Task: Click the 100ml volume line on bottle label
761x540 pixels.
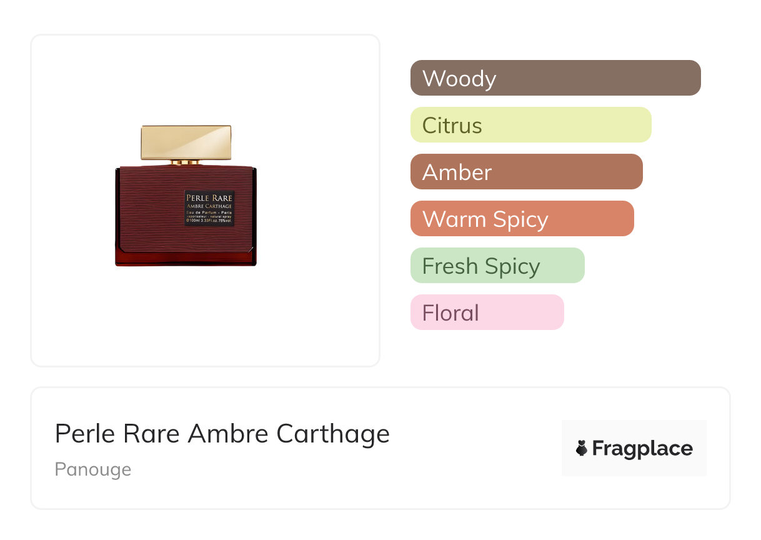Action: (209, 221)
